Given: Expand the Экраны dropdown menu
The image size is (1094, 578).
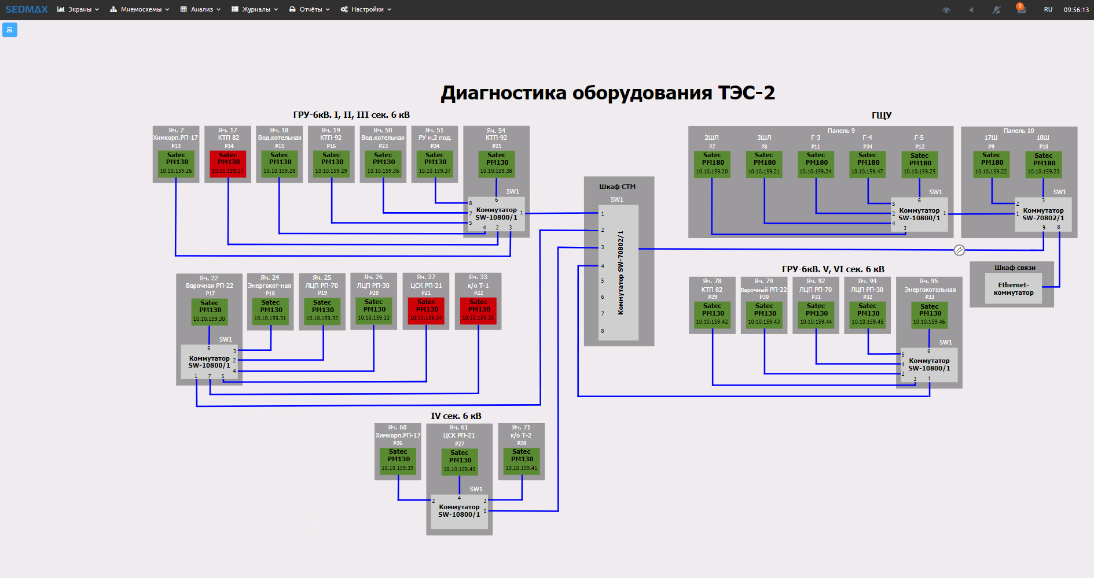Looking at the screenshot, I should tap(78, 9).
